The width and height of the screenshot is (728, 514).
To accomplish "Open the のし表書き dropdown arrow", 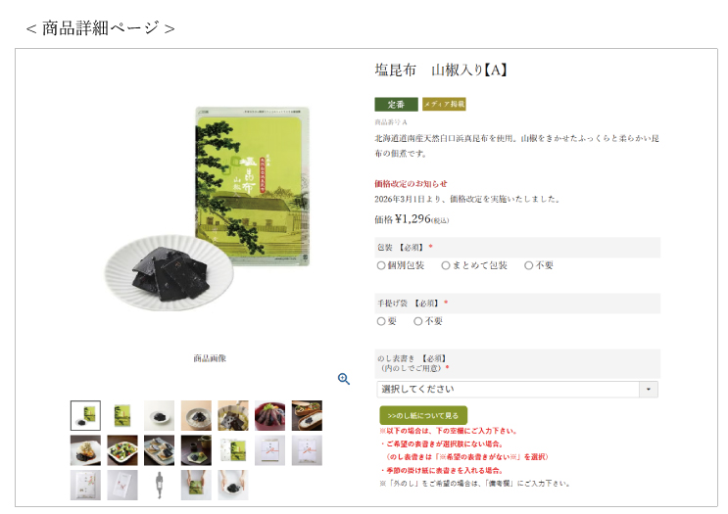I will 649,390.
